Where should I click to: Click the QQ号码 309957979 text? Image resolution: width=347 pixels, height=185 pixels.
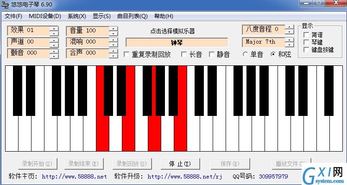click(260, 177)
